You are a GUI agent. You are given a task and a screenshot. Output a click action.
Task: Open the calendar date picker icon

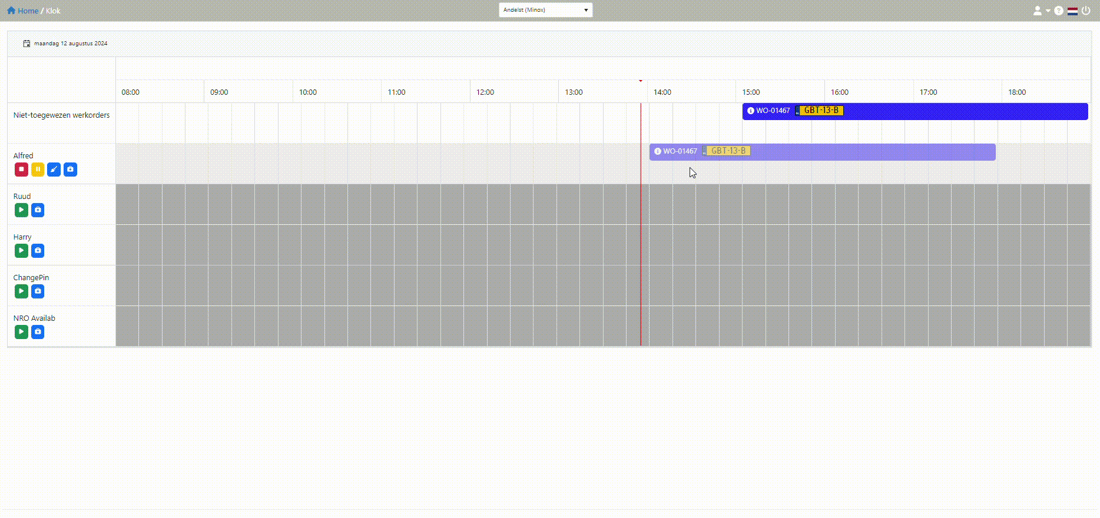26,44
